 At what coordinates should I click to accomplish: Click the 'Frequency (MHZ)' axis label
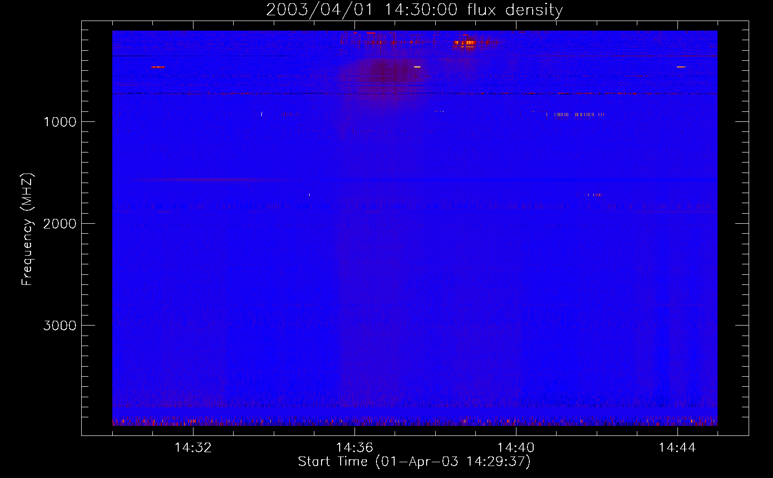27,229
